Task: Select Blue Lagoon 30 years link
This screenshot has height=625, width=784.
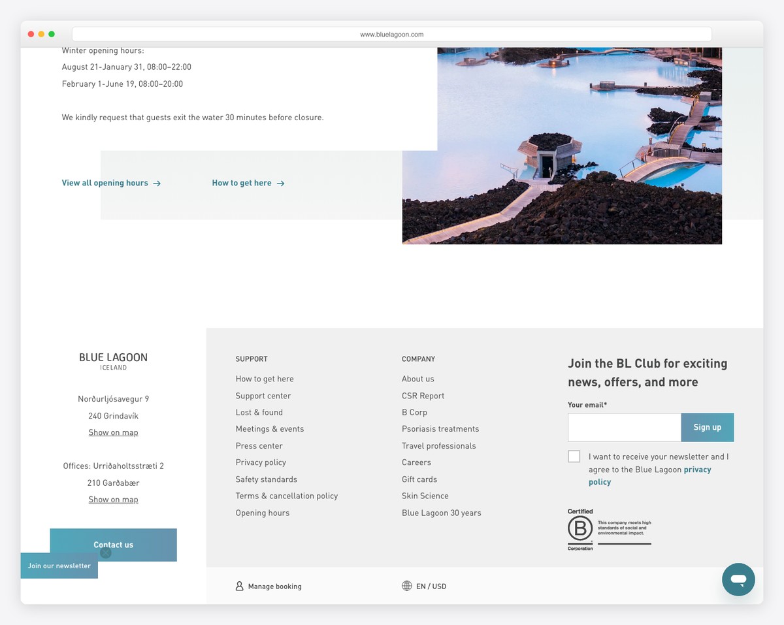Action: (x=442, y=513)
